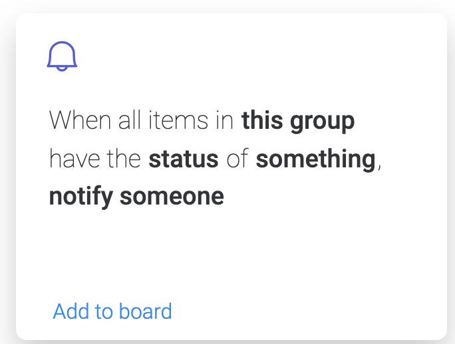The image size is (455, 344).
Task: Select the bold 'this group' placeholder
Action: [x=298, y=121]
